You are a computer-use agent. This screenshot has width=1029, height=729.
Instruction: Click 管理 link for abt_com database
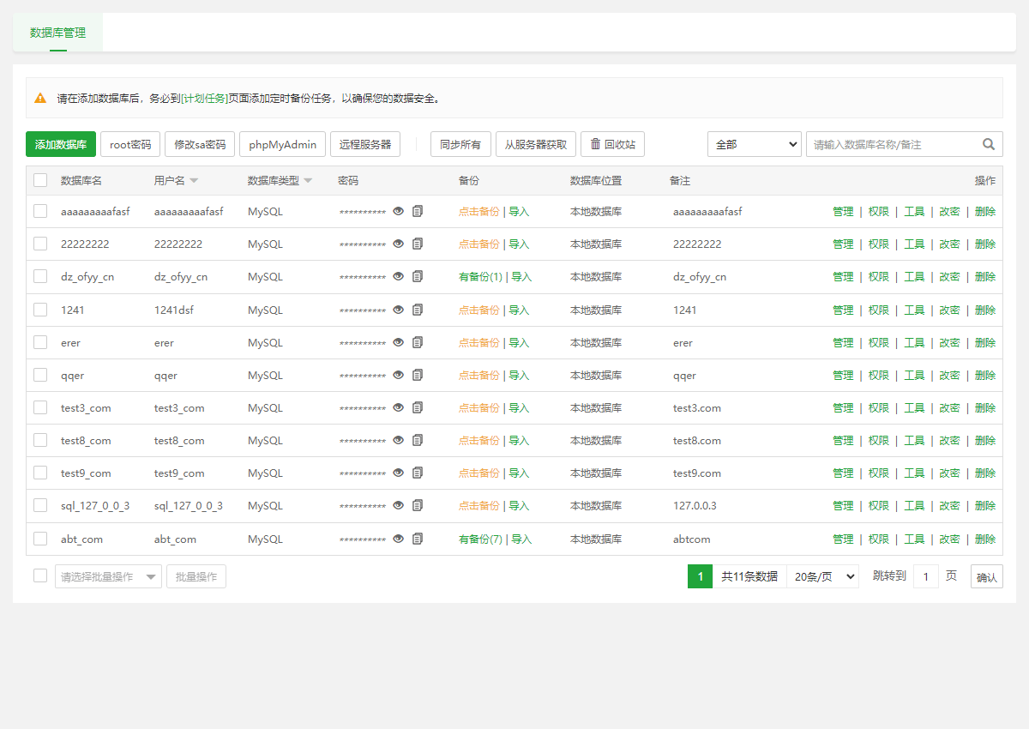pyautogui.click(x=843, y=539)
